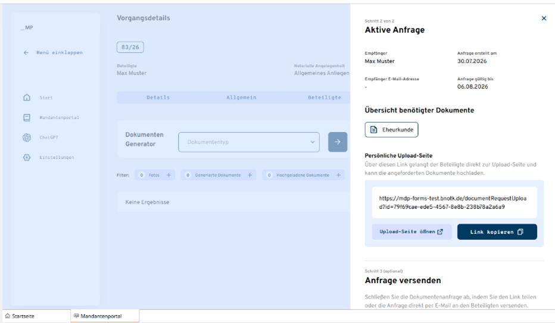The width and height of the screenshot is (555, 323).
Task: Click the Start home icon in sidebar
Action: tap(27, 98)
